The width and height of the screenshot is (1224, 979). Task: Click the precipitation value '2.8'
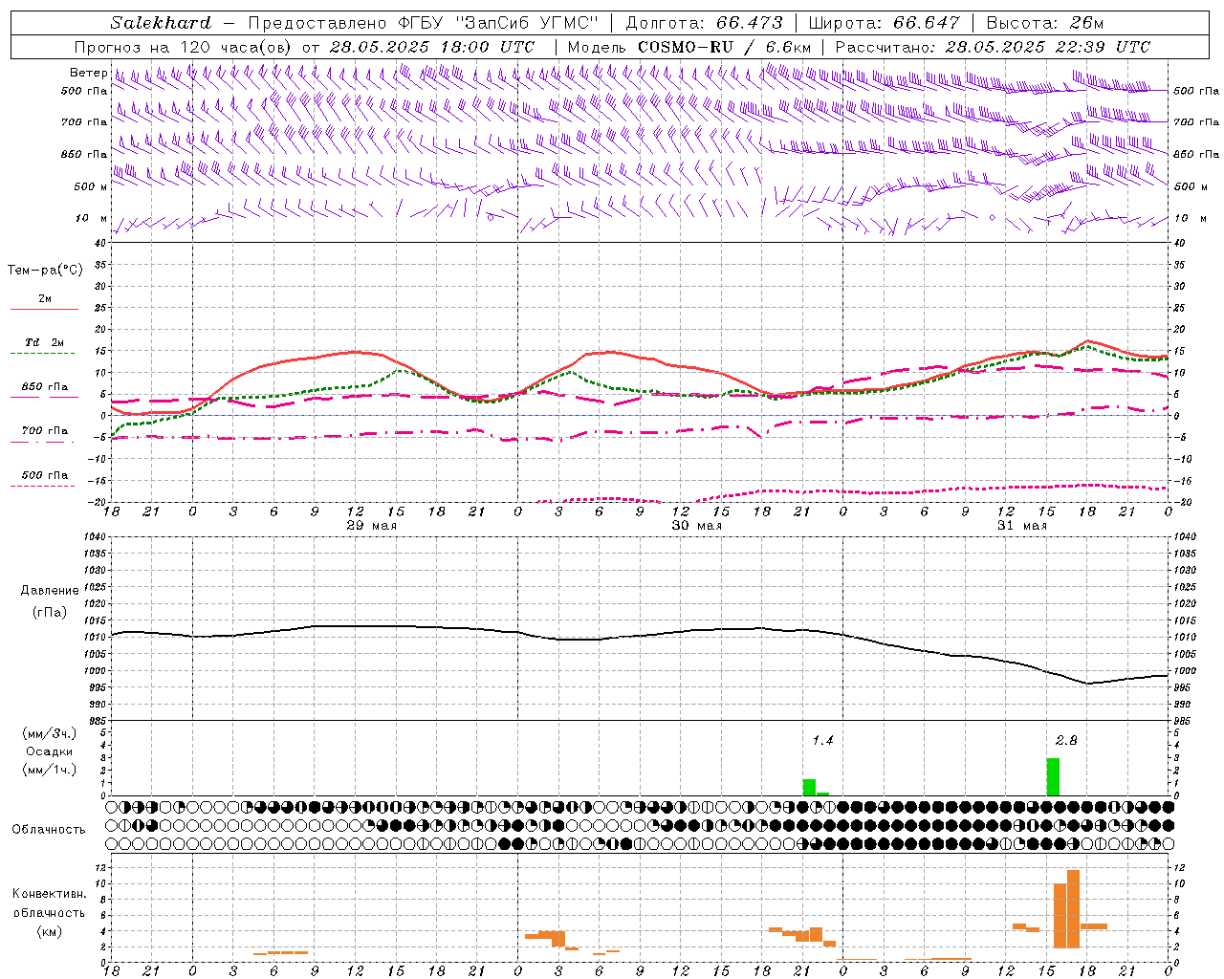click(x=1066, y=741)
